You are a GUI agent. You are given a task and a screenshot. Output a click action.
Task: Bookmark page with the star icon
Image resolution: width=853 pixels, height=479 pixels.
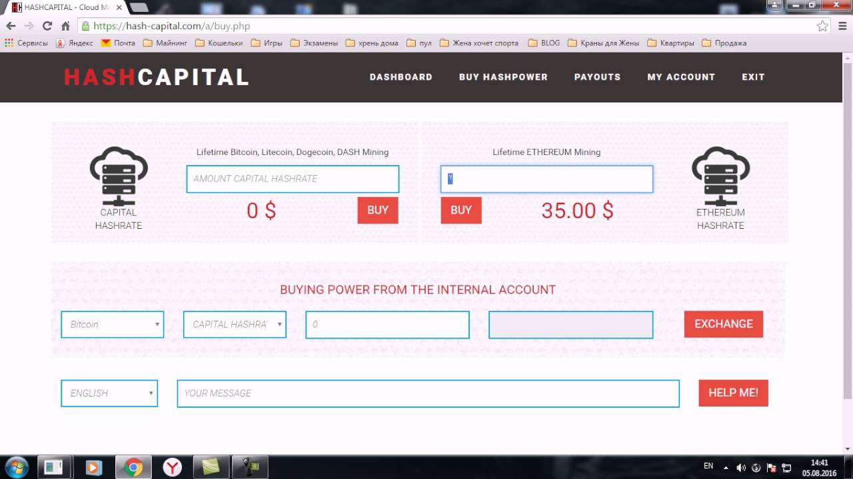[x=823, y=26]
